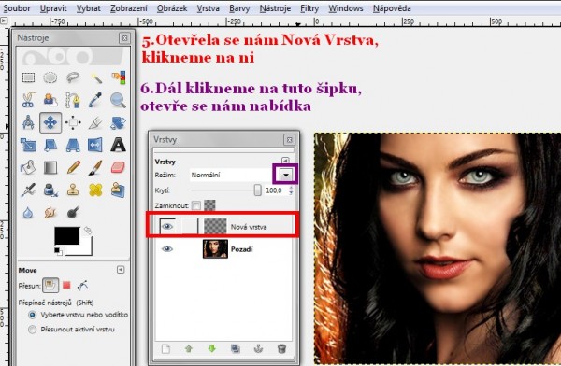The width and height of the screenshot is (561, 366).
Task: Select the Clone stamp tool
Action: pos(73,190)
